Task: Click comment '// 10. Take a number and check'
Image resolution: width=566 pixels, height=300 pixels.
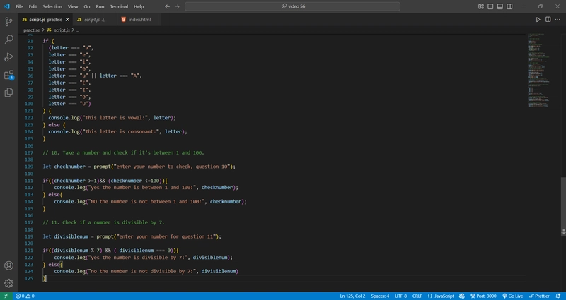Action: coord(123,152)
